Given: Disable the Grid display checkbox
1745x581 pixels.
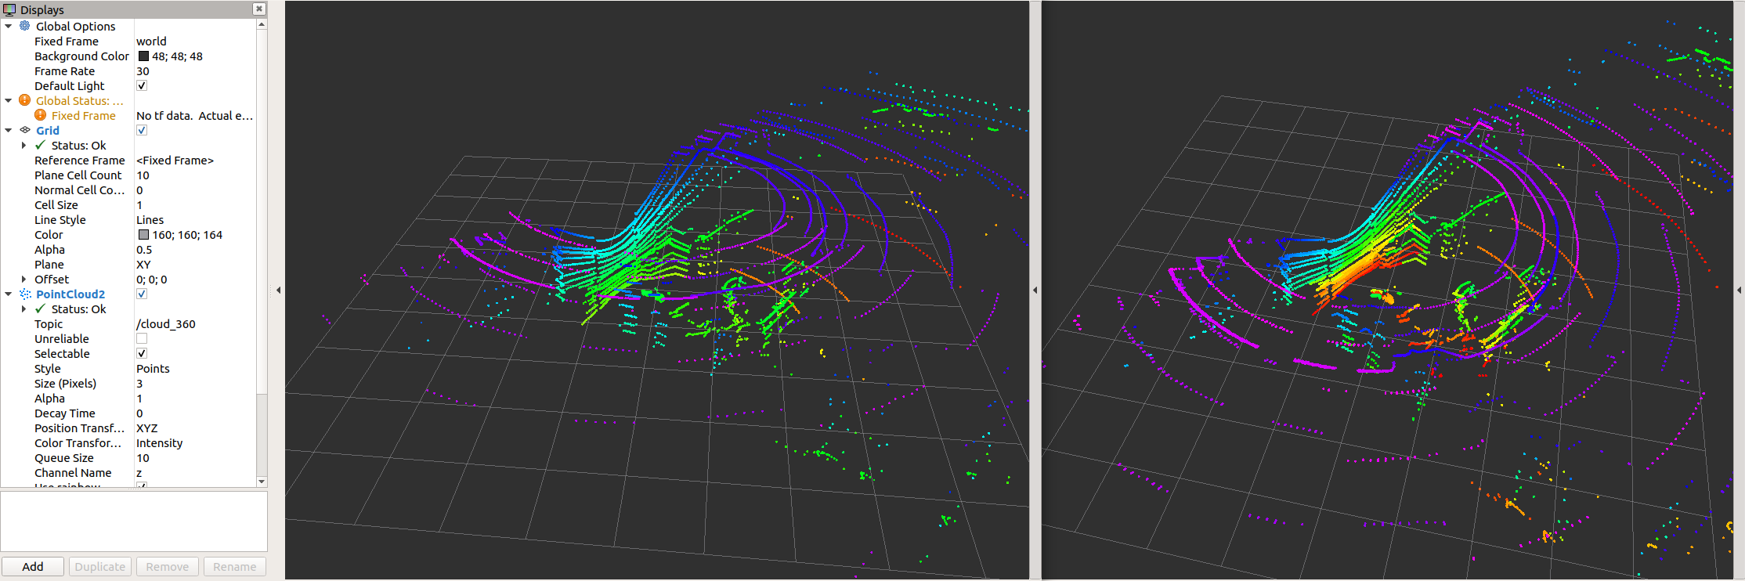Looking at the screenshot, I should [x=142, y=130].
